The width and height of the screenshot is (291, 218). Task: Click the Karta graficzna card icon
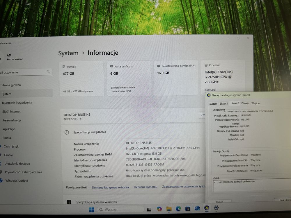(x=111, y=66)
